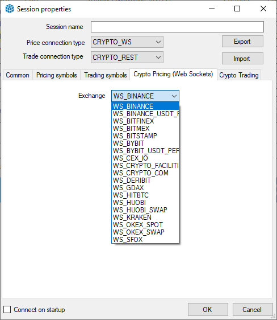Pick WS_GDAX from the list
This screenshot has height=320, width=277.
pyautogui.click(x=145, y=188)
